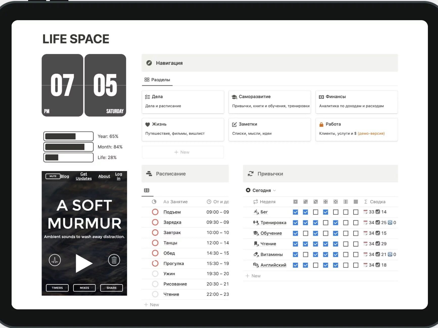Click the waveform pulse icon in player

(55, 260)
